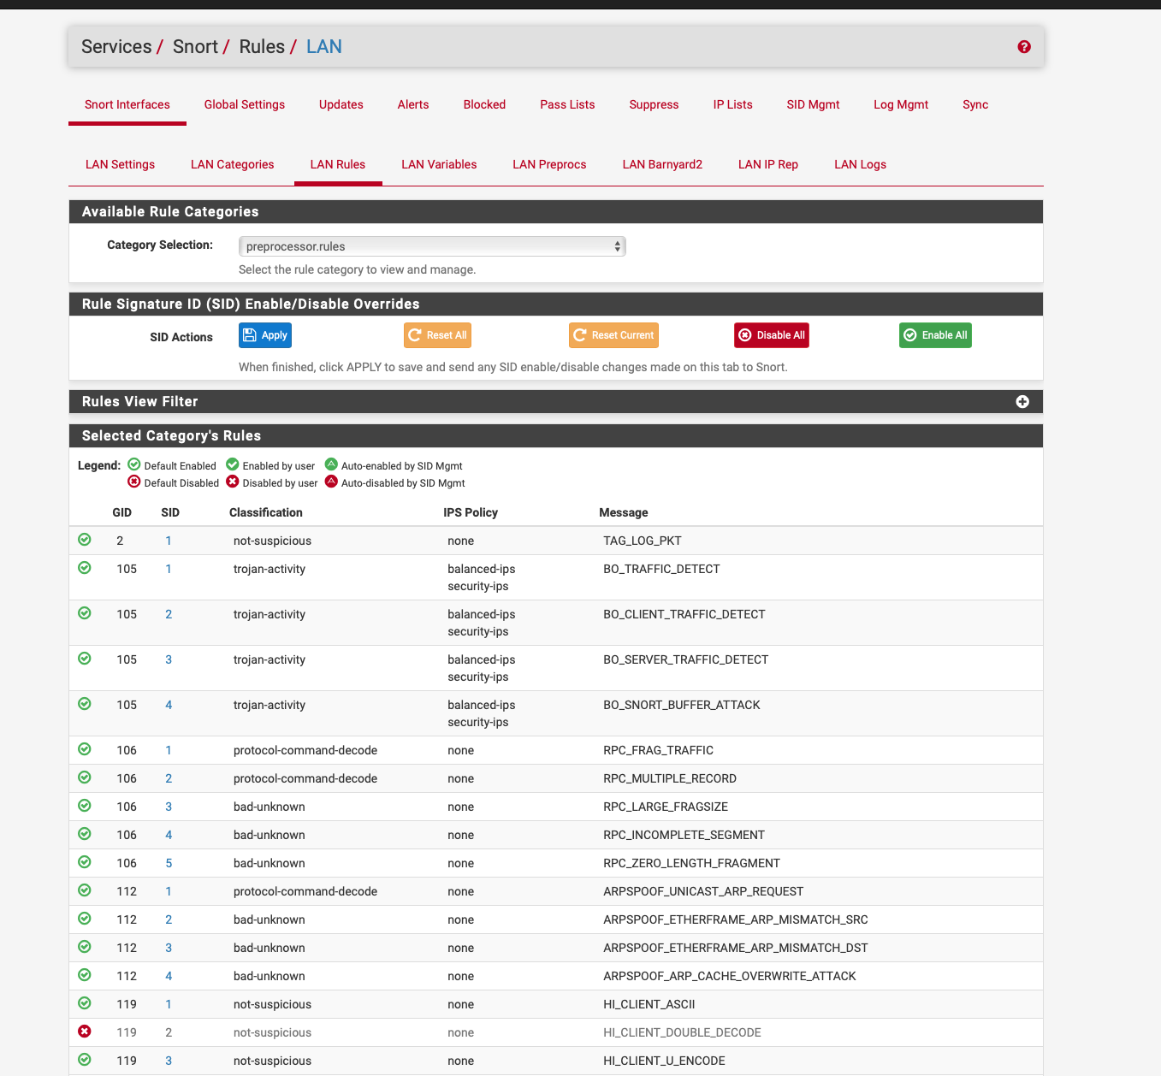The image size is (1161, 1076).
Task: Open the LAN Categories sub-tab
Action: click(233, 164)
